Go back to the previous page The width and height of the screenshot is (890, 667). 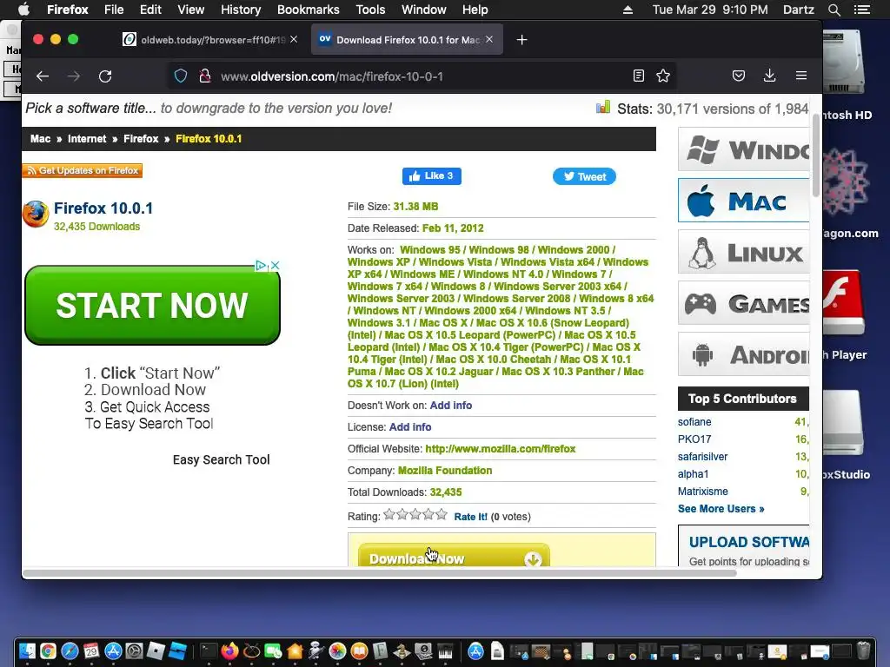pyautogui.click(x=43, y=76)
